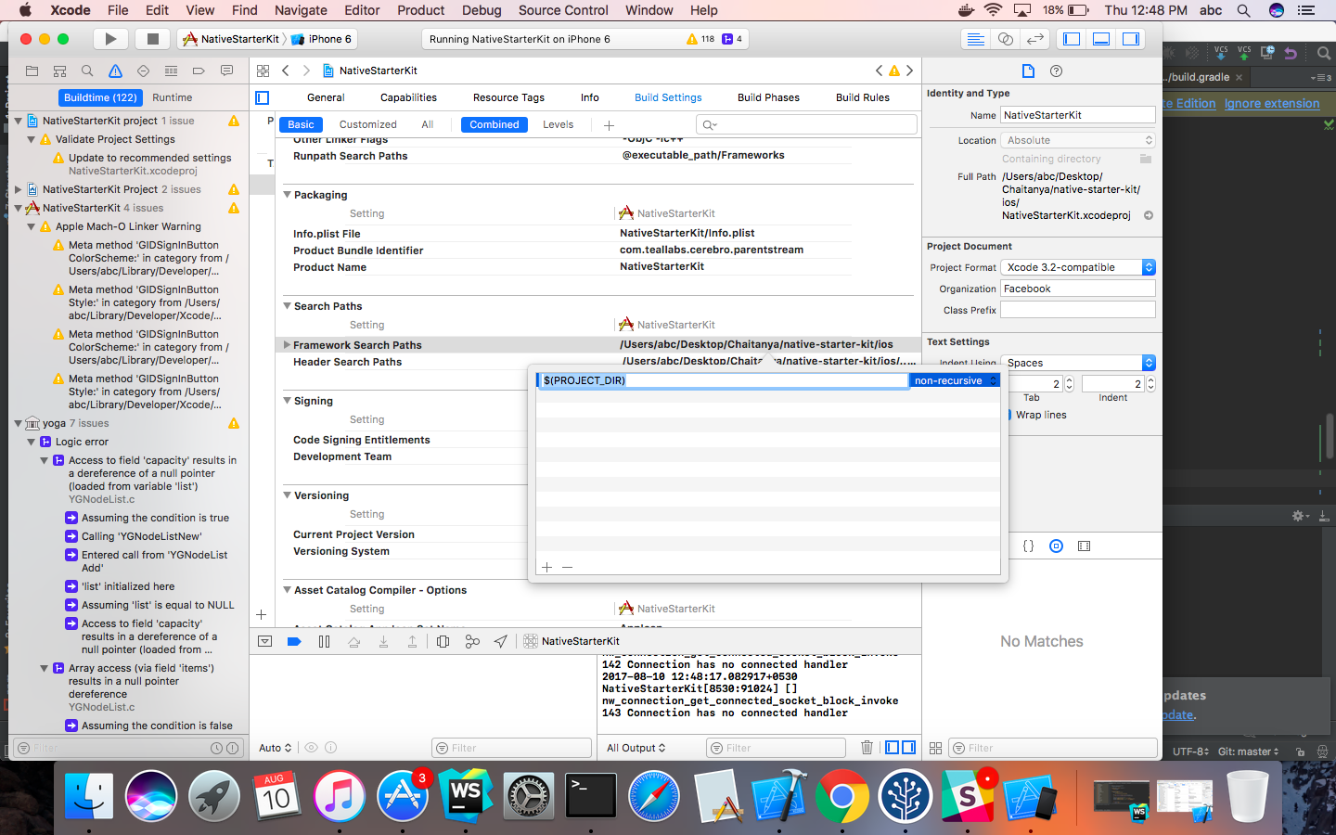1336x835 pixels.
Task: Open the Source Control menu
Action: click(563, 10)
